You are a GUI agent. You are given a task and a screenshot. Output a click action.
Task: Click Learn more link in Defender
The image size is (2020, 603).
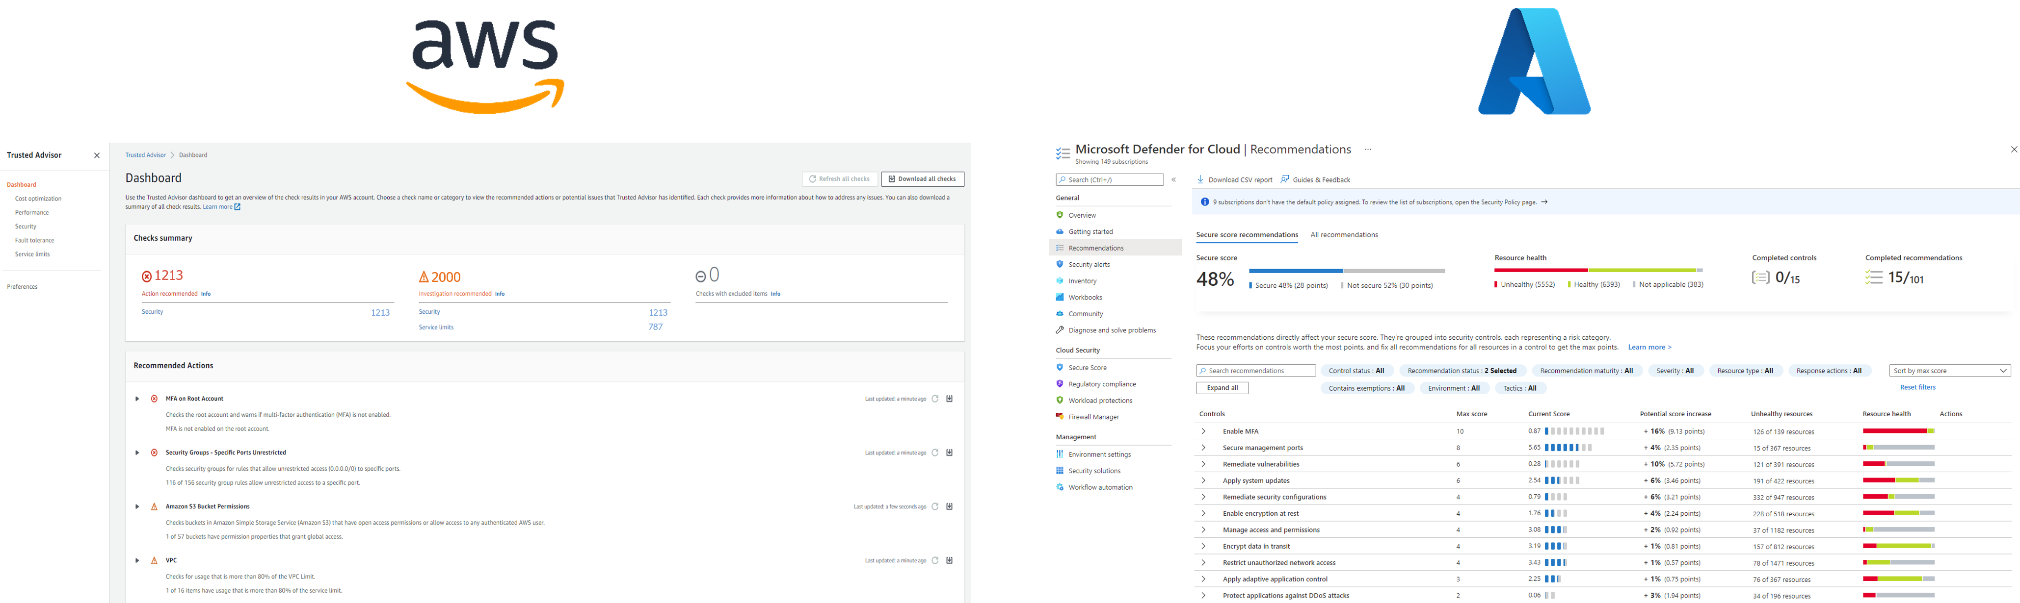[1649, 348]
